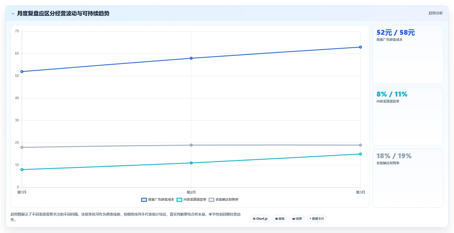Screen dimensions: 454x233
Task: Click the blue 第1月 data point at 52
Action: pos(22,72)
